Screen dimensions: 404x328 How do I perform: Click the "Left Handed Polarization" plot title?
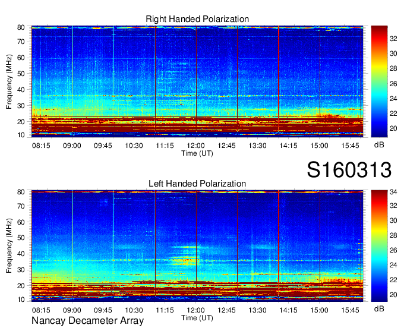[x=197, y=184]
